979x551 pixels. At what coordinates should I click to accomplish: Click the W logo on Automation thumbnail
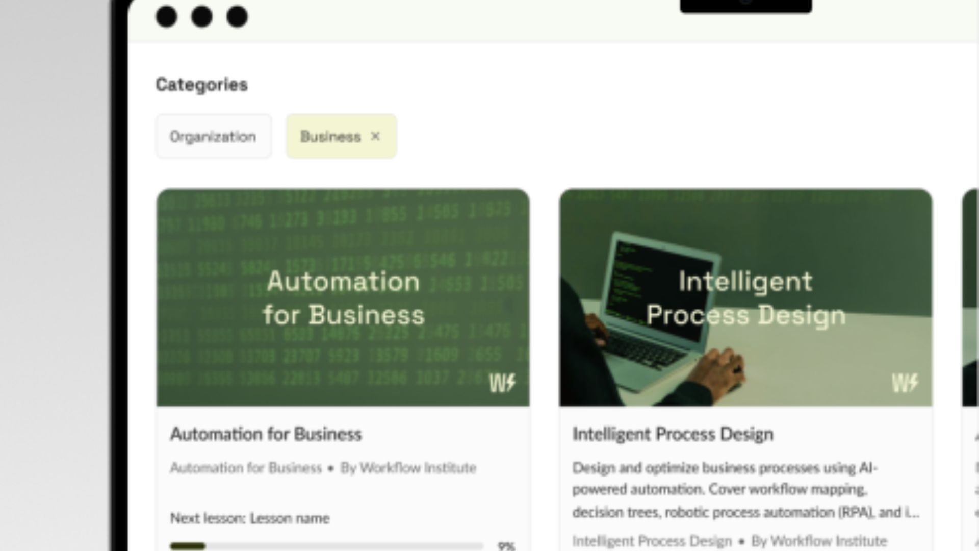click(x=502, y=383)
